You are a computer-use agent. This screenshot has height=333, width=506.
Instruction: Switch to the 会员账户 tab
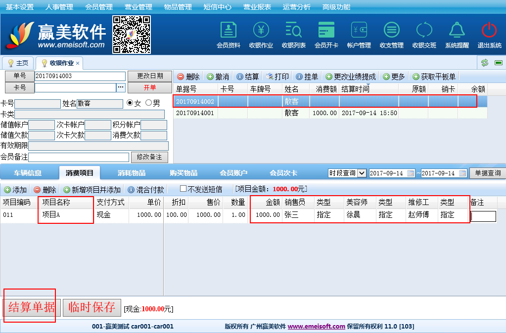(x=233, y=173)
